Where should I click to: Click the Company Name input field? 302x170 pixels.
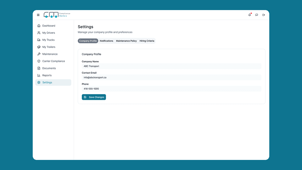171,66
